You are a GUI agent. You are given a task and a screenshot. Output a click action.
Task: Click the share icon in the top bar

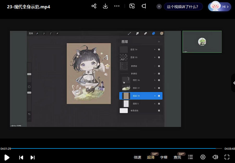(94, 6)
